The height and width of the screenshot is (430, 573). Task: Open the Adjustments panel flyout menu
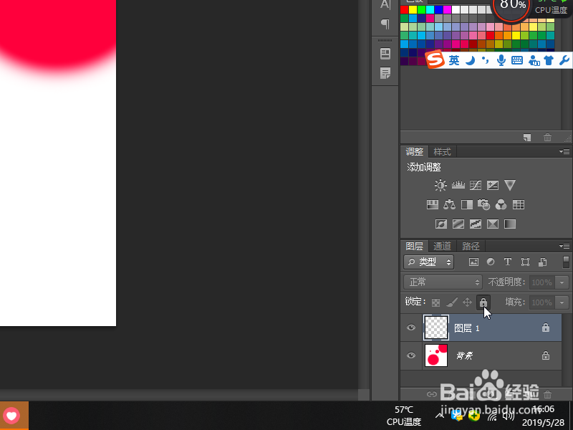point(564,151)
